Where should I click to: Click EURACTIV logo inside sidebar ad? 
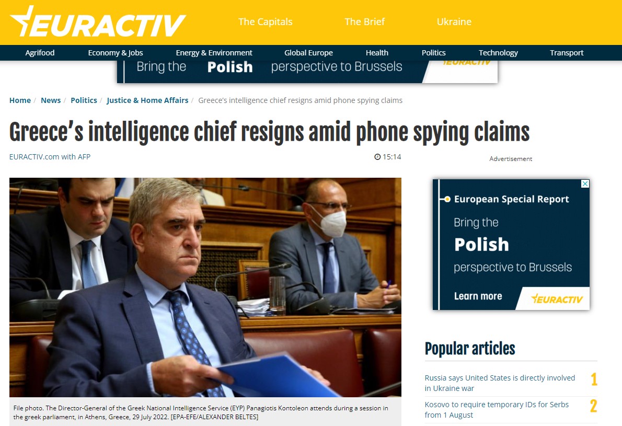[557, 298]
